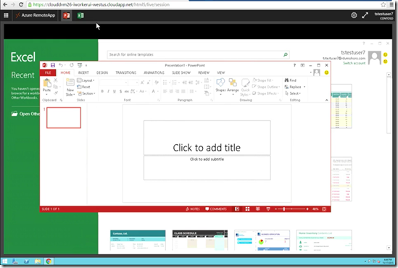Click the 'Click to add subtitle' placeholder
The image size is (398, 268).
(x=207, y=168)
